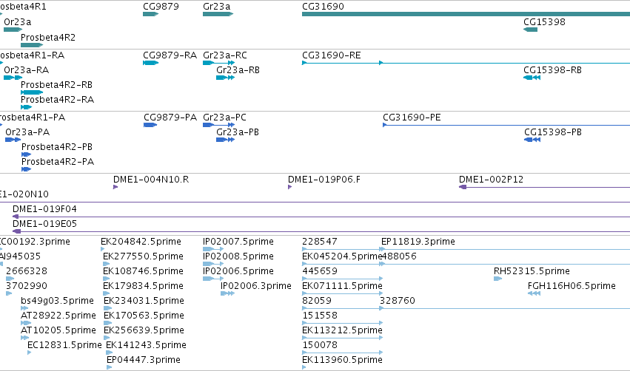The height and width of the screenshot is (371, 630).
Task: Click EST EC12831.5prime marker
Action: click(30, 353)
